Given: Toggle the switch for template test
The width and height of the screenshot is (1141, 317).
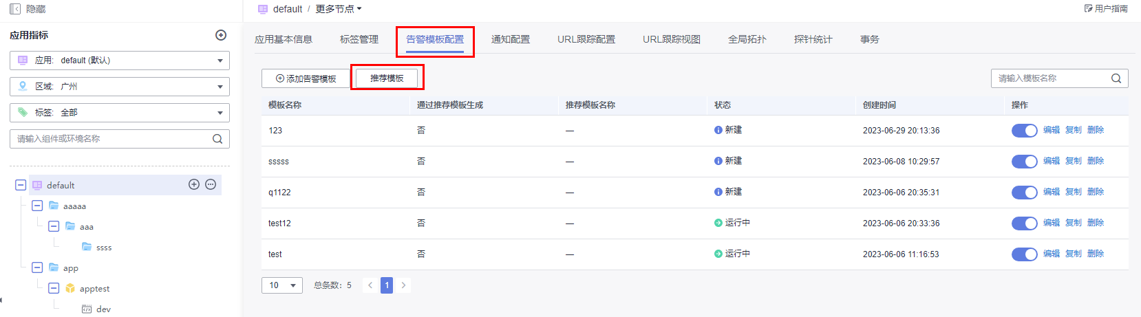Looking at the screenshot, I should click(1024, 254).
